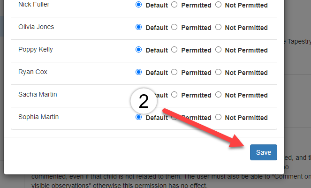Choose Default radio for Sophia Martin
The height and width of the screenshot is (188, 311).
point(139,117)
